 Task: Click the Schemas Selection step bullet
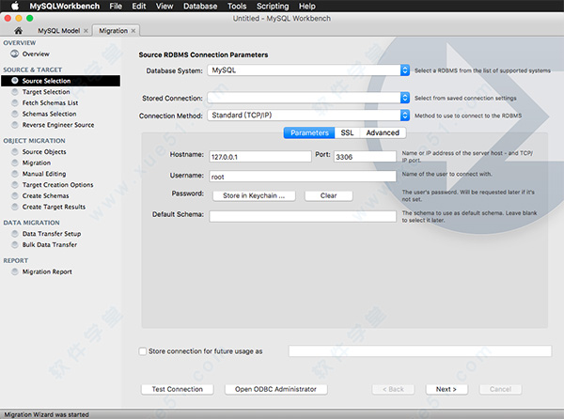click(15, 114)
